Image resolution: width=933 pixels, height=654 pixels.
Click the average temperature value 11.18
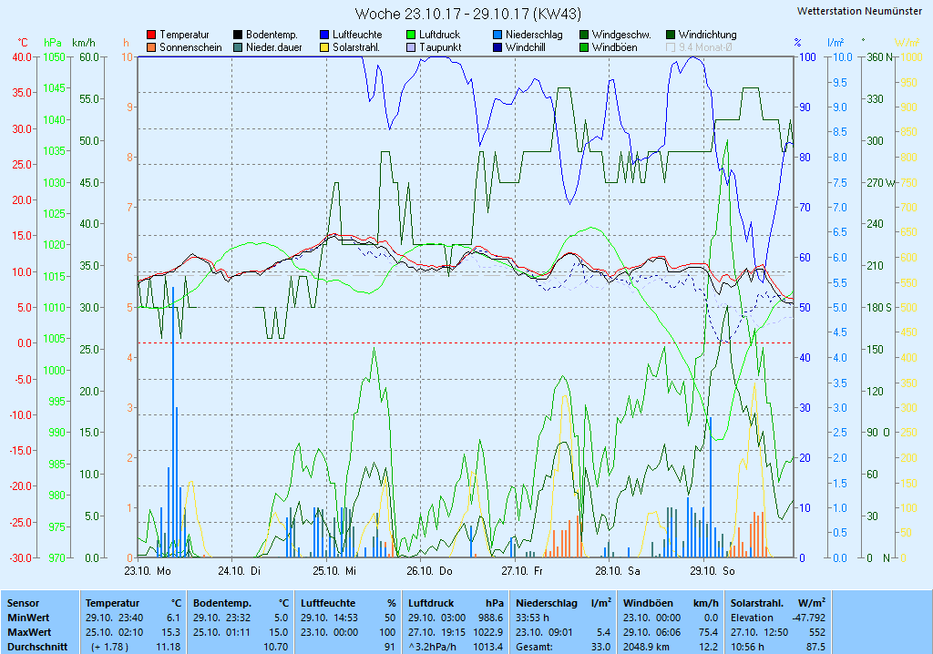coord(168,647)
